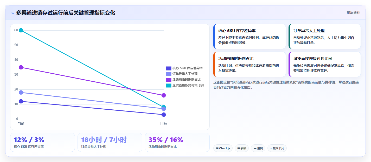The image size is (371, 162).
Task: Click the 30 y-axis tick label
Action: (x=16, y=75)
